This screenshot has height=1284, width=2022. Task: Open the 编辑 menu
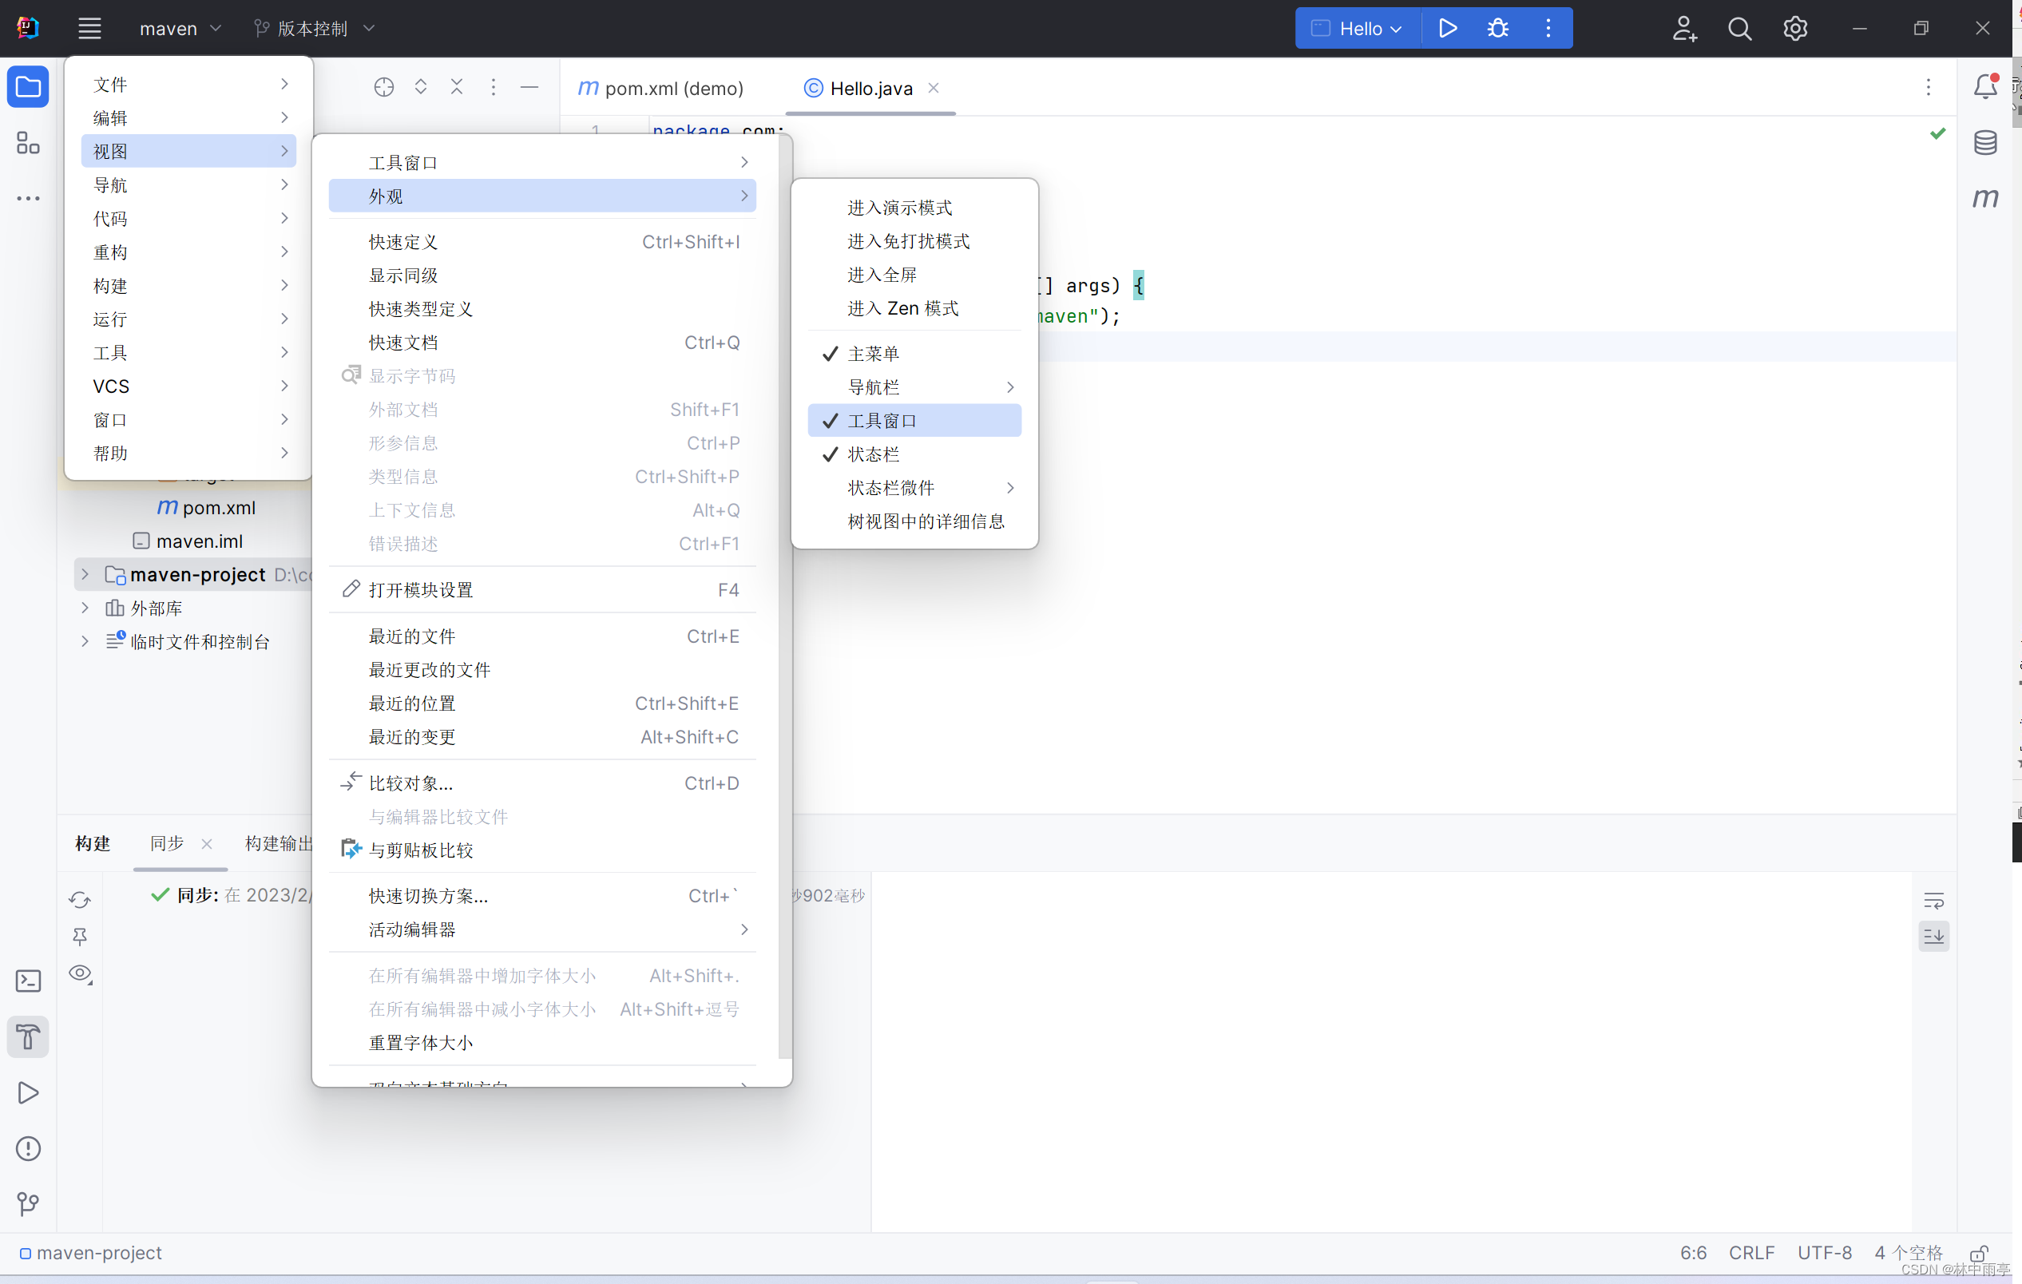click(x=189, y=117)
